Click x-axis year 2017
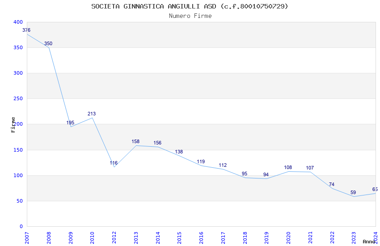380x246 pixels. click(x=223, y=238)
